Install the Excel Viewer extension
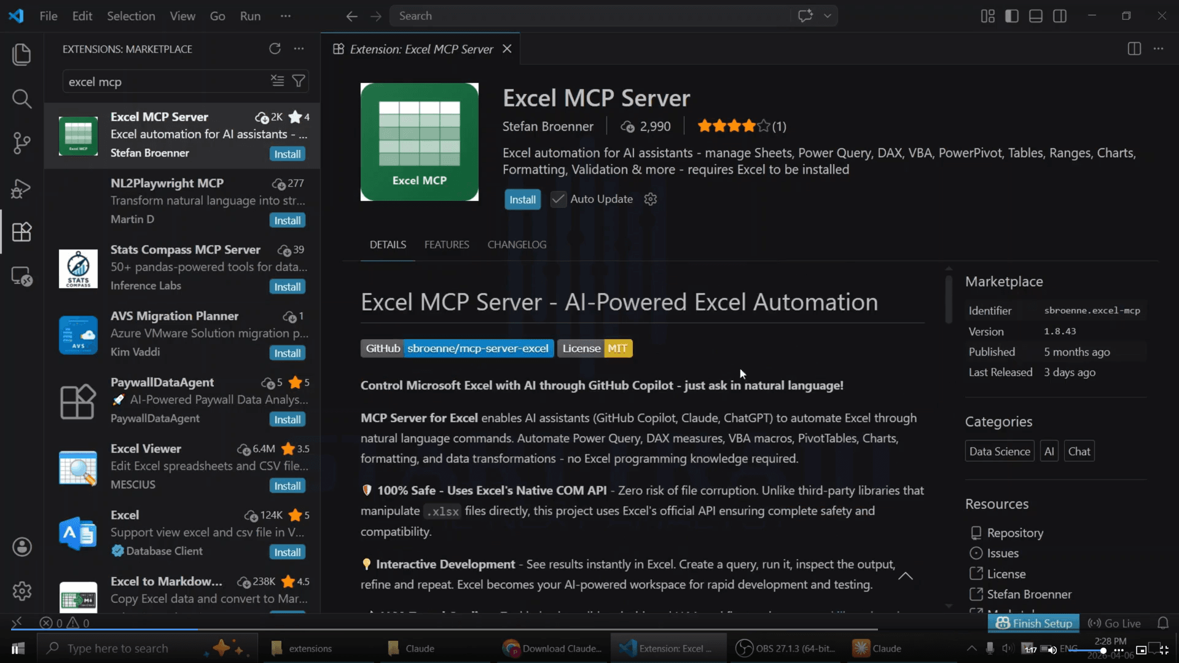 point(287,486)
